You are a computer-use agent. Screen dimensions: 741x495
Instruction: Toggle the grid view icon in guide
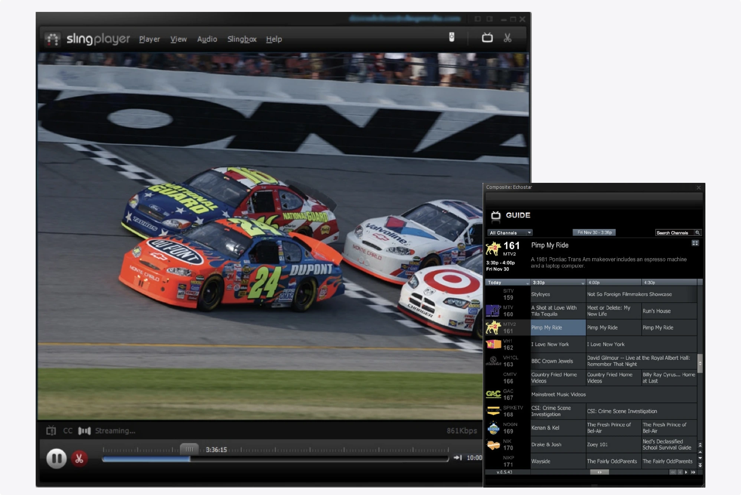(695, 243)
